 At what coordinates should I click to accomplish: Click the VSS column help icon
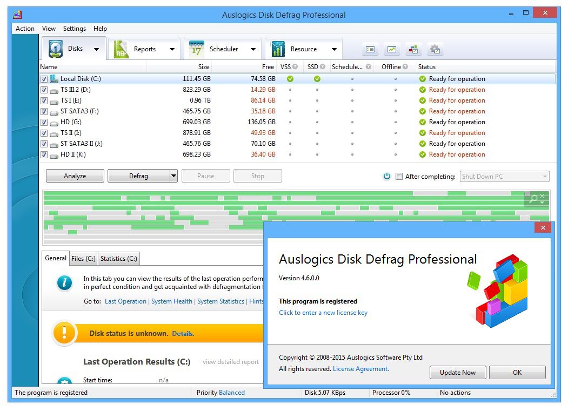click(295, 66)
